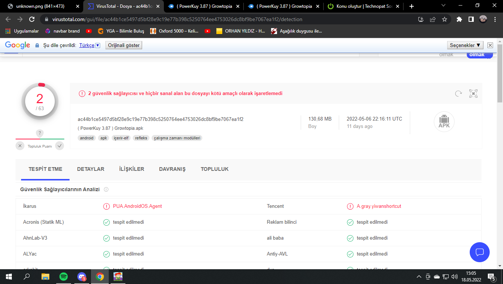Image resolution: width=503 pixels, height=284 pixels.
Task: Open the Chrome side panel icon
Action: pyautogui.click(x=471, y=19)
